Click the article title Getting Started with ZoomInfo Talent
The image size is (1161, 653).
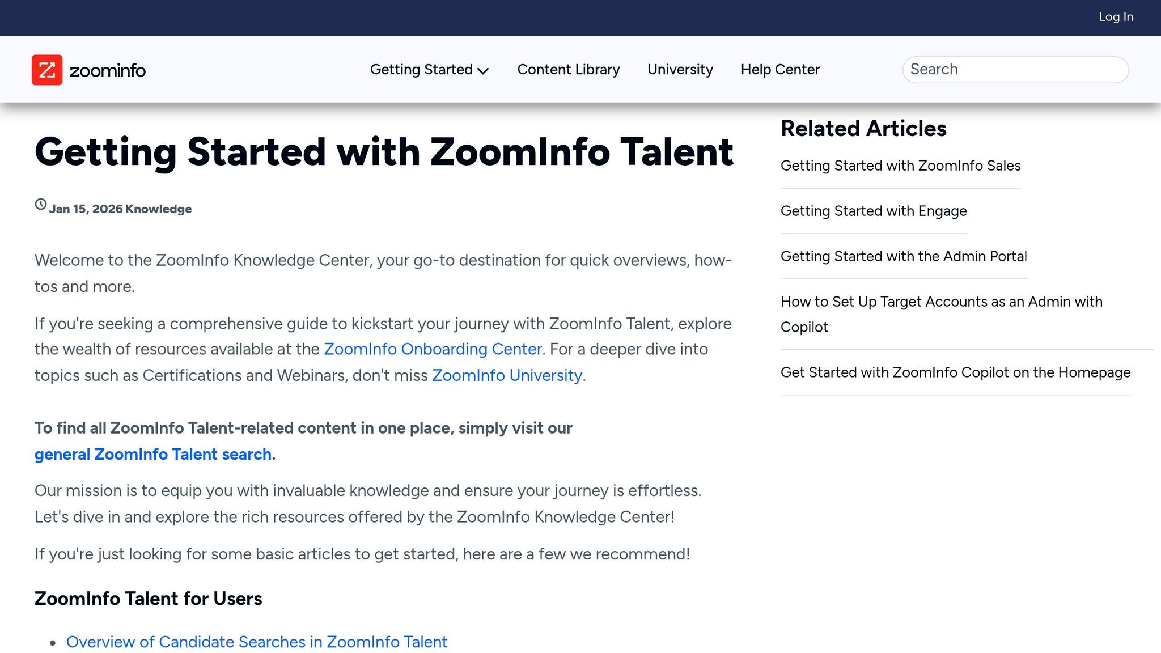384,151
